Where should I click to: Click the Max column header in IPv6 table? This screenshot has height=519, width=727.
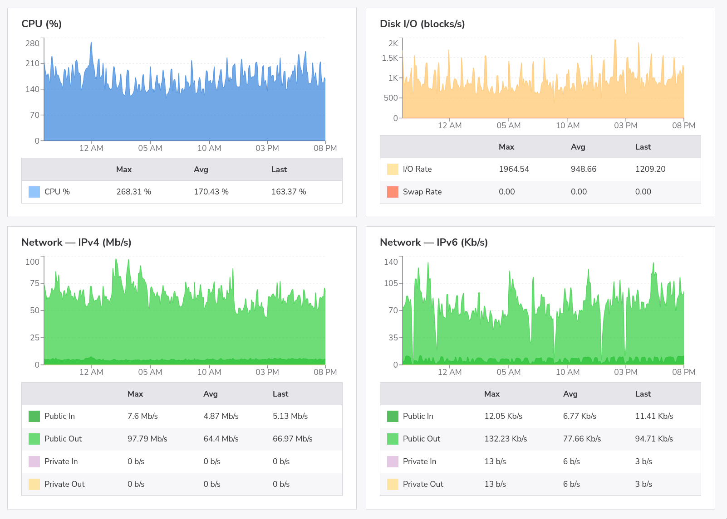click(491, 394)
